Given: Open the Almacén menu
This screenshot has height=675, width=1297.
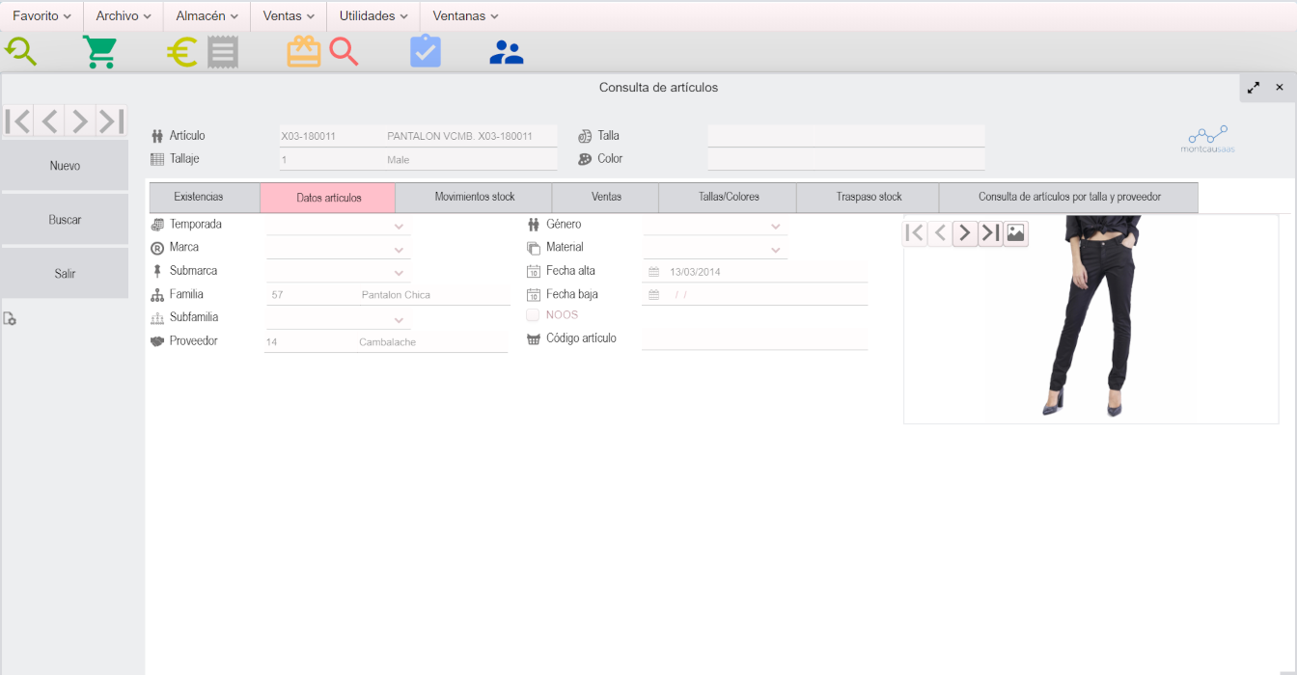Looking at the screenshot, I should point(207,16).
